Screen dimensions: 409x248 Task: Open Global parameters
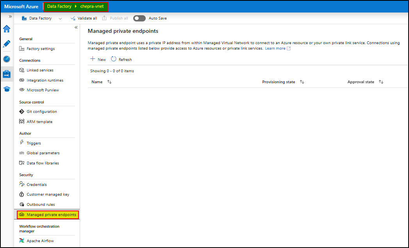(43, 153)
